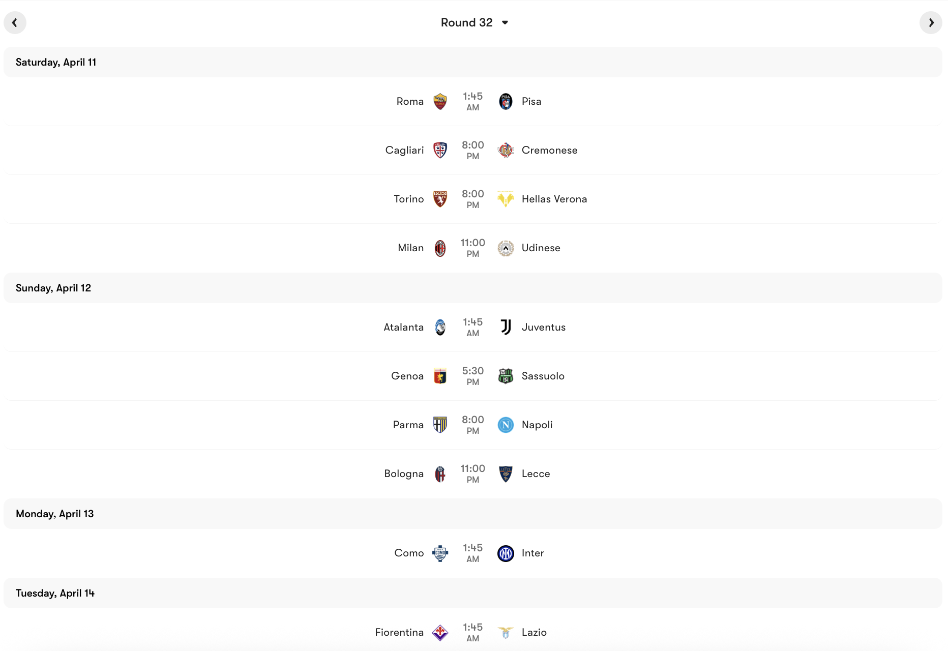Click the Saturday, April 11 date header
The width and height of the screenshot is (948, 651).
[55, 62]
